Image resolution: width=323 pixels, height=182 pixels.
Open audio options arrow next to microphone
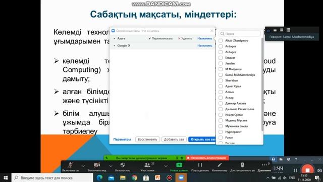[83, 166]
